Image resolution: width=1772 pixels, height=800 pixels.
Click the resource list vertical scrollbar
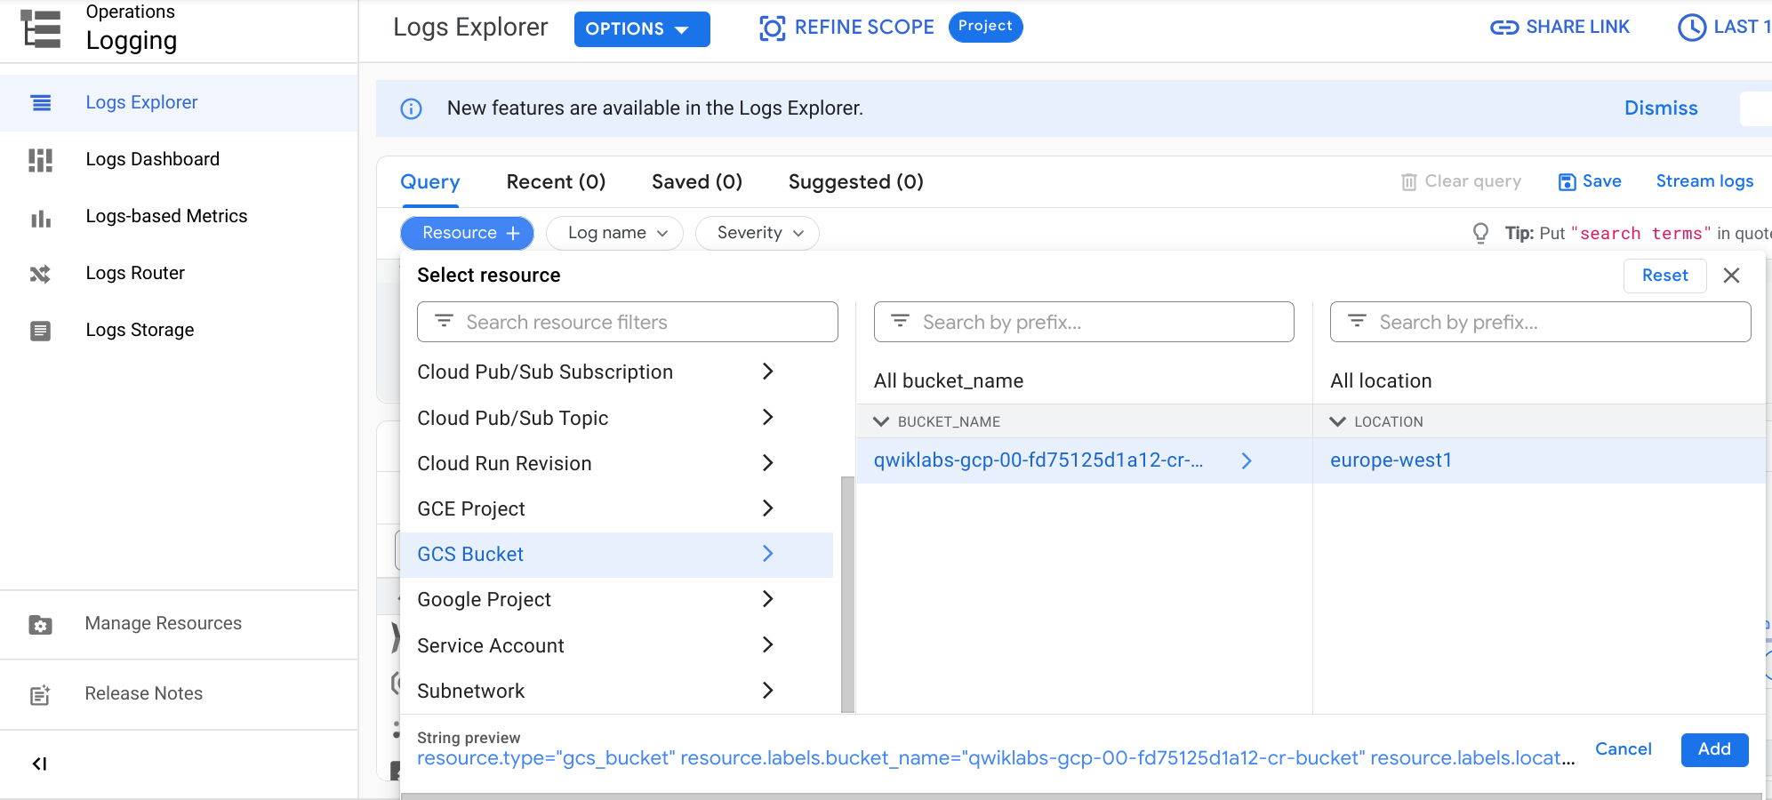tap(847, 594)
